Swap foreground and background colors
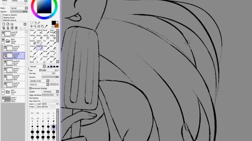The height and width of the screenshot is (141, 252). [x=57, y=22]
